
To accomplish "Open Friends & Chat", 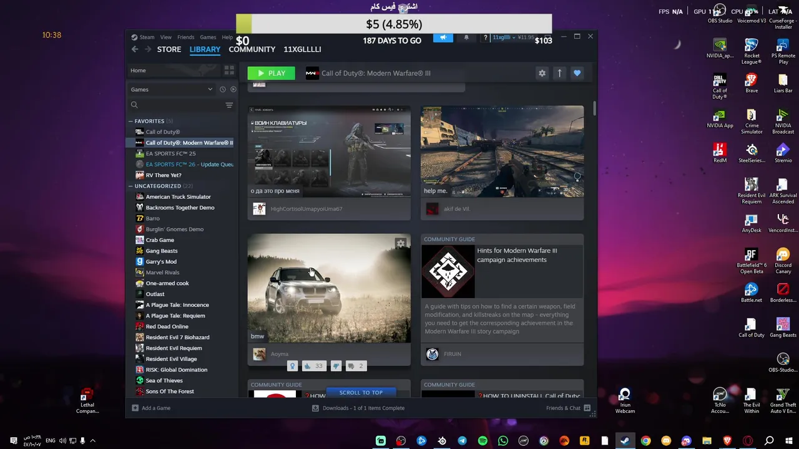I will (567, 408).
